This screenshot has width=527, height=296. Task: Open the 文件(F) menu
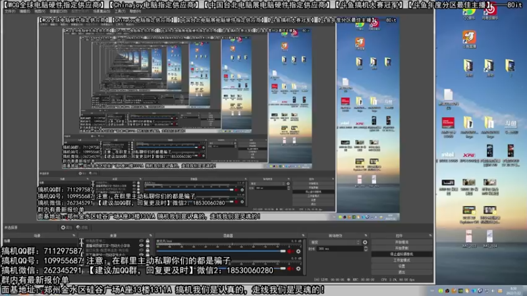coord(9,11)
